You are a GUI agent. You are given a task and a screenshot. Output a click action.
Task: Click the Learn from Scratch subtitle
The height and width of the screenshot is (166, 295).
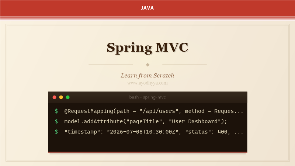pyautogui.click(x=147, y=76)
